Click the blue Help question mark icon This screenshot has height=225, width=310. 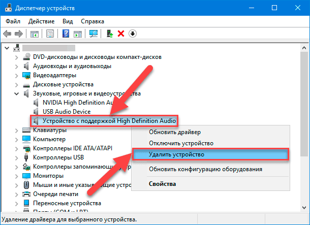[x=66, y=34]
